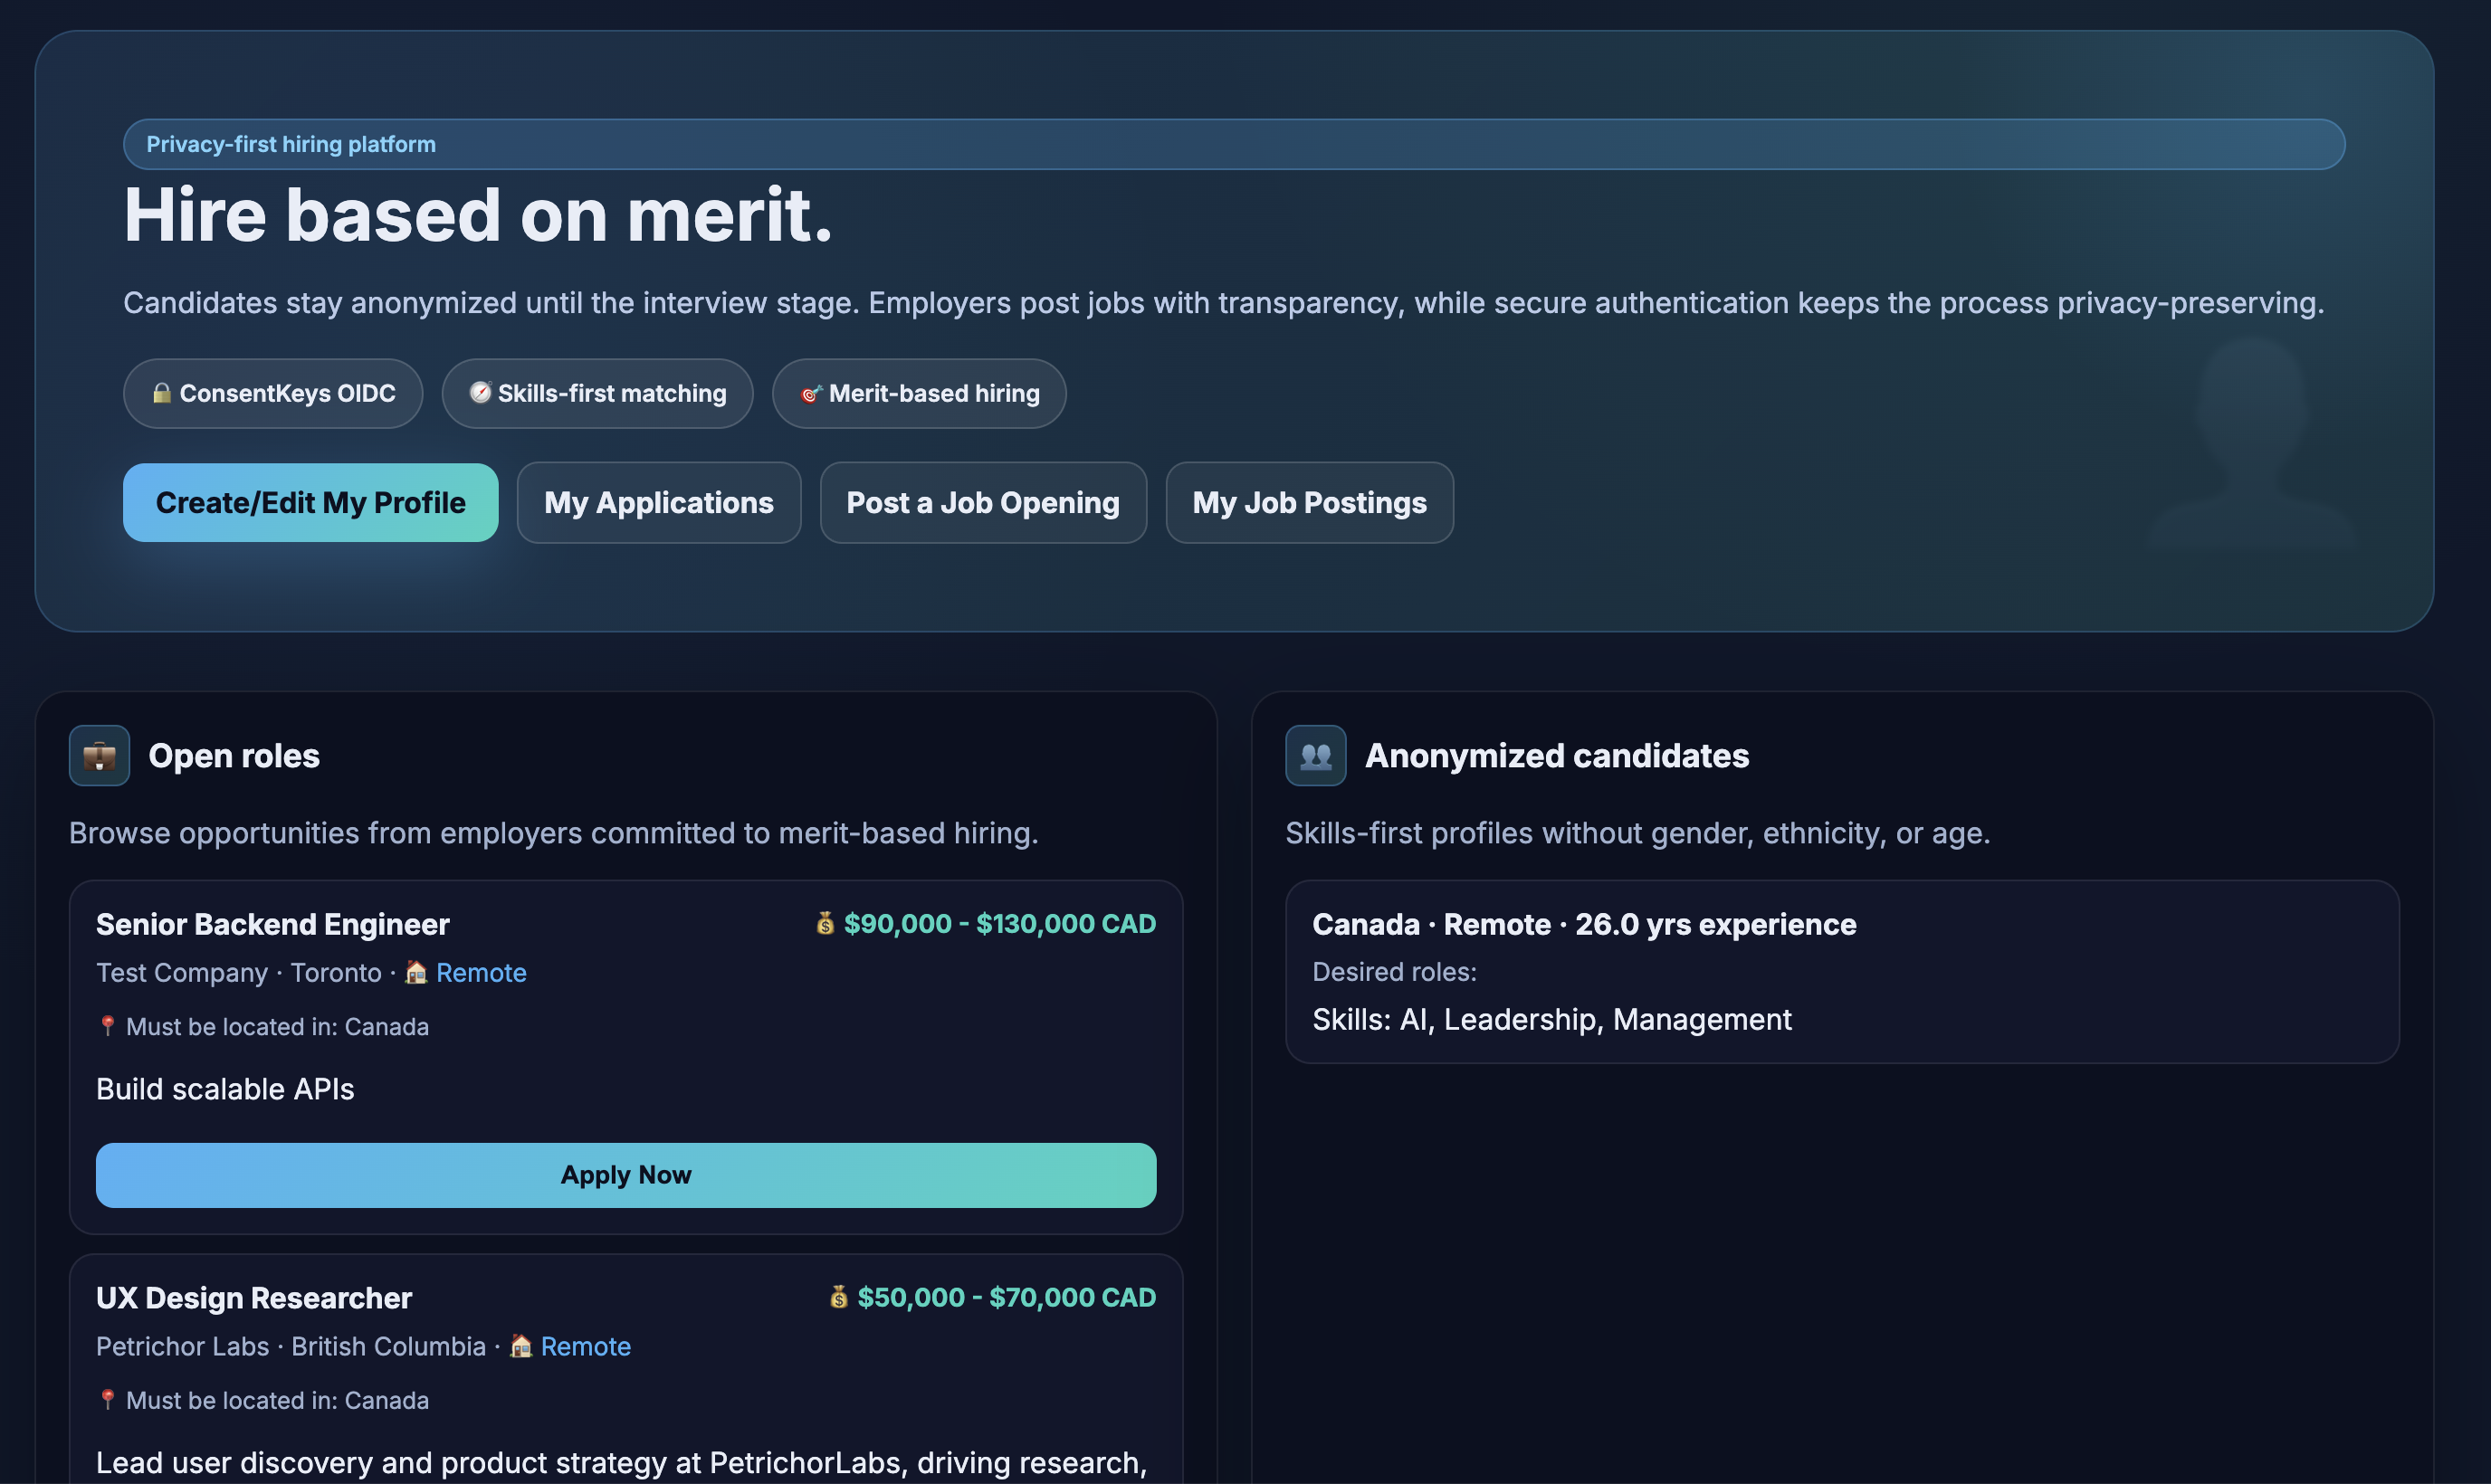The width and height of the screenshot is (2491, 1484).
Task: Open My Applications
Action: point(658,503)
